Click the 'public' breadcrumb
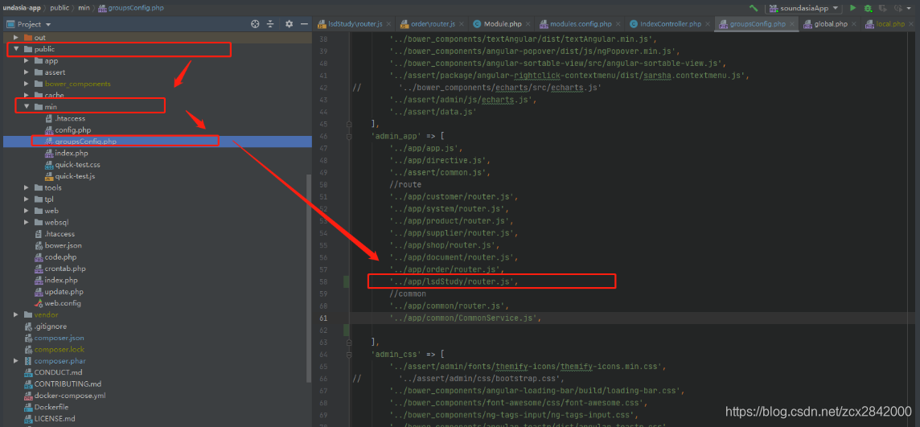Screen dimensions: 920x427 point(60,8)
